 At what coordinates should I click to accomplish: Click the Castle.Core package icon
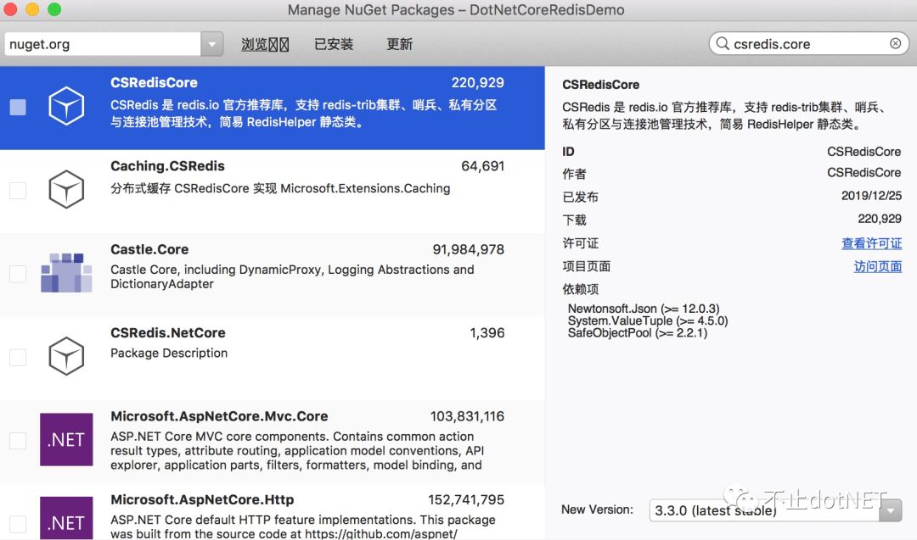pyautogui.click(x=66, y=274)
